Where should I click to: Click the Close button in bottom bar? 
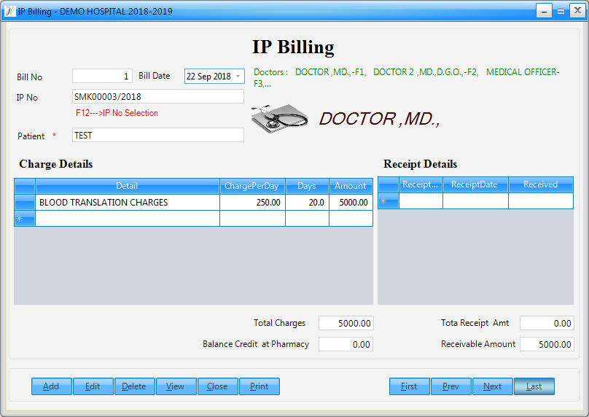217,386
